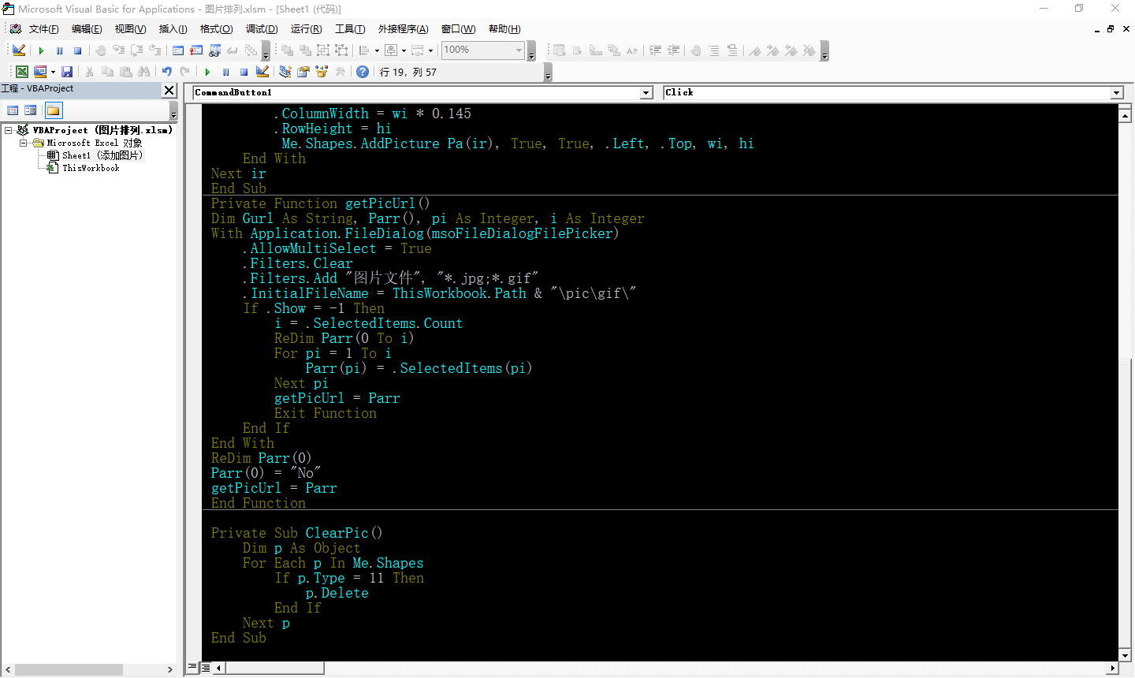
Task: Click the project panel's horizontal scrollbar thumb
Action: point(69,669)
